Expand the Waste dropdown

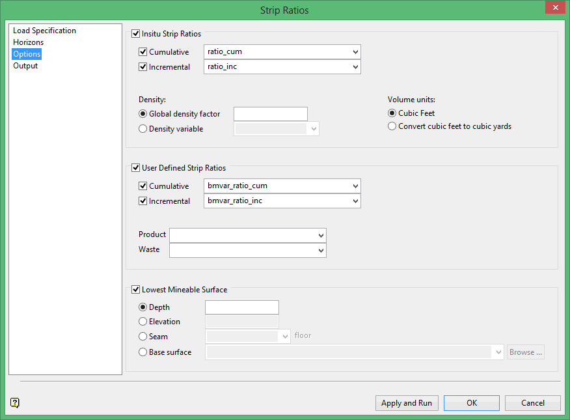pos(321,251)
